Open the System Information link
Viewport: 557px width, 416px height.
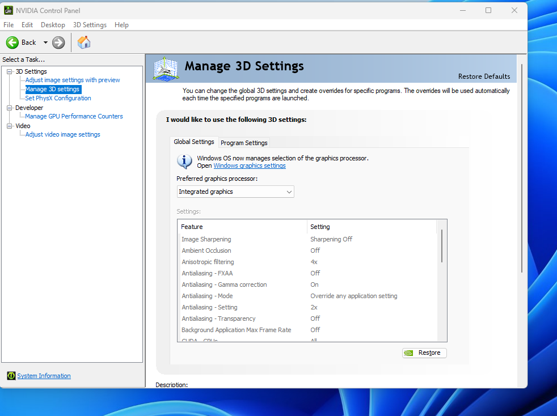44,376
